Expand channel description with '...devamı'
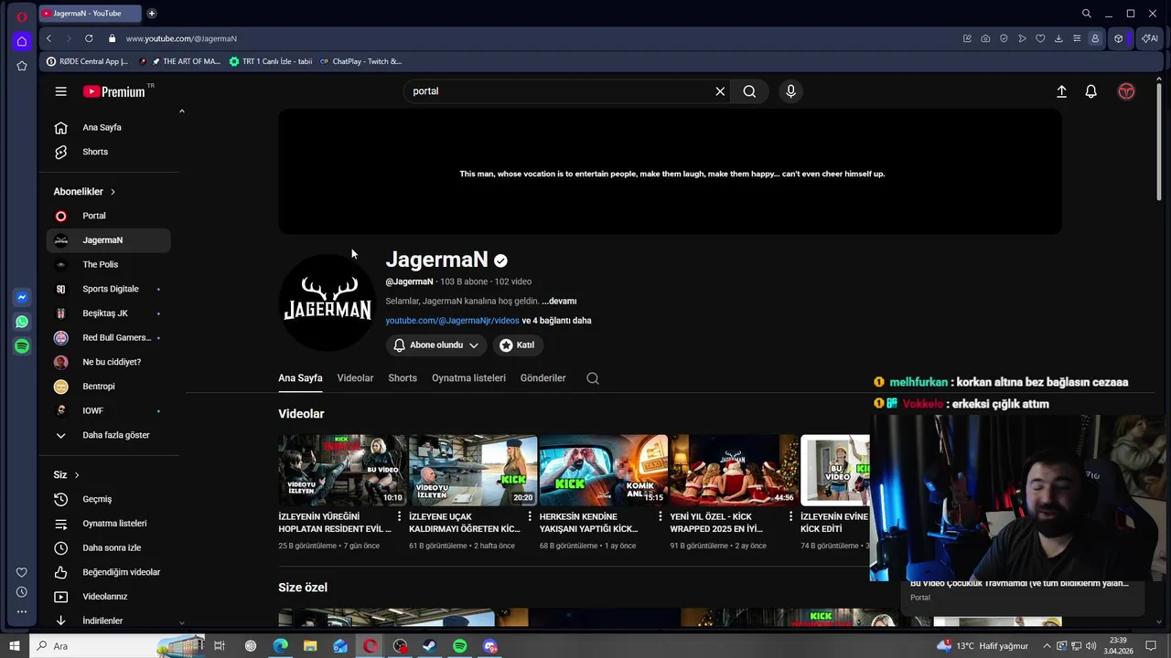 click(559, 301)
